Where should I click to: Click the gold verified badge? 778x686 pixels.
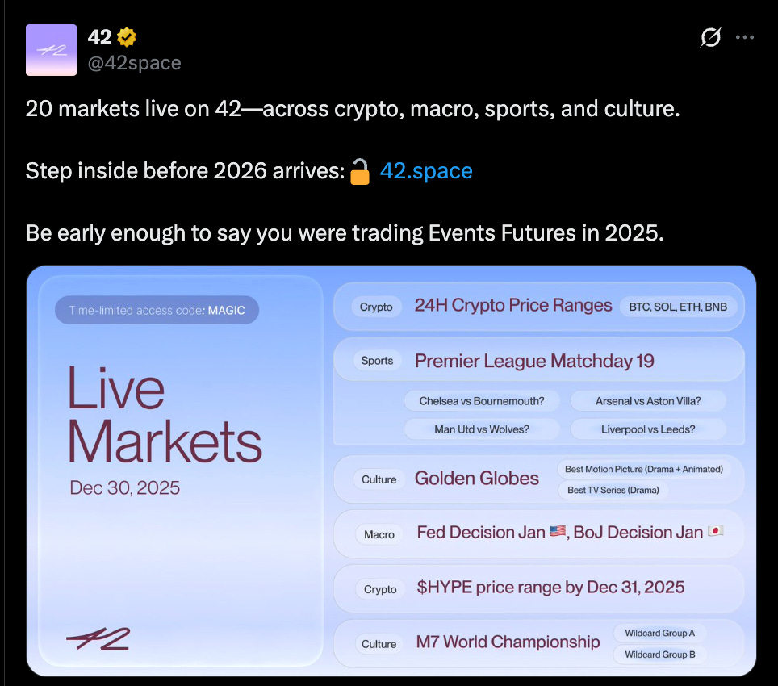[127, 37]
